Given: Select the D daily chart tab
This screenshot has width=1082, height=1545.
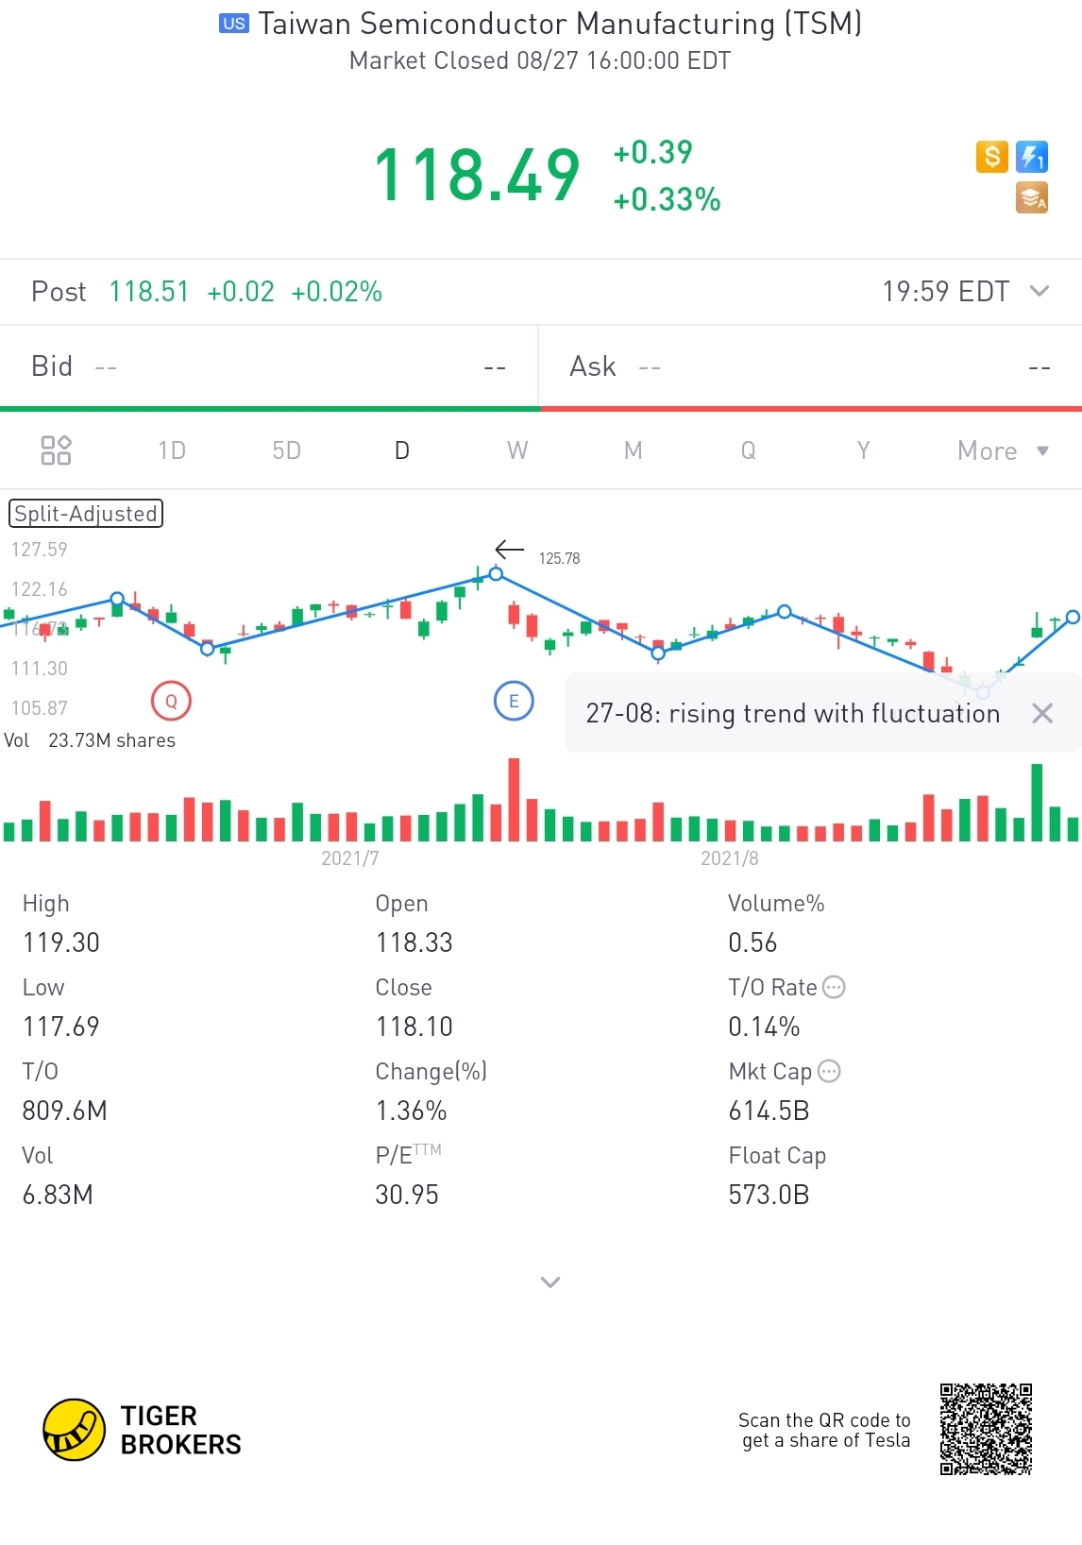Looking at the screenshot, I should pyautogui.click(x=402, y=450).
